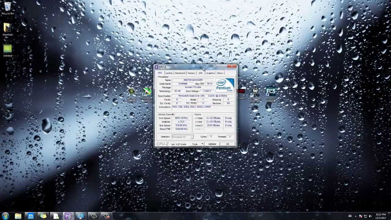The image size is (391, 220).
Task: Click the Ext. Model 17 value
Action: 203,103
